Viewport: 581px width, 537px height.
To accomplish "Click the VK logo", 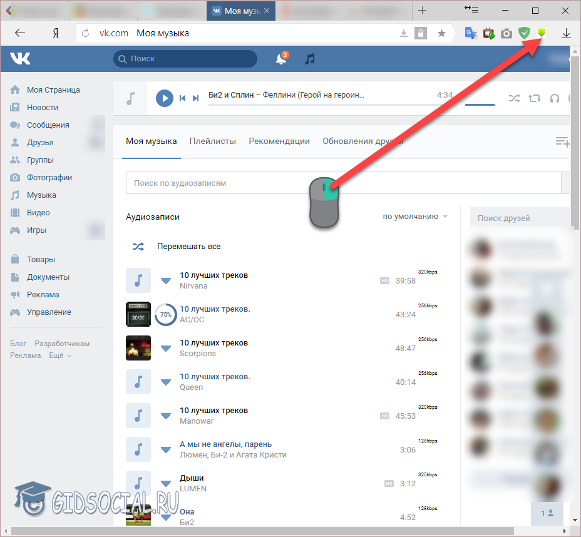I will click(x=20, y=59).
